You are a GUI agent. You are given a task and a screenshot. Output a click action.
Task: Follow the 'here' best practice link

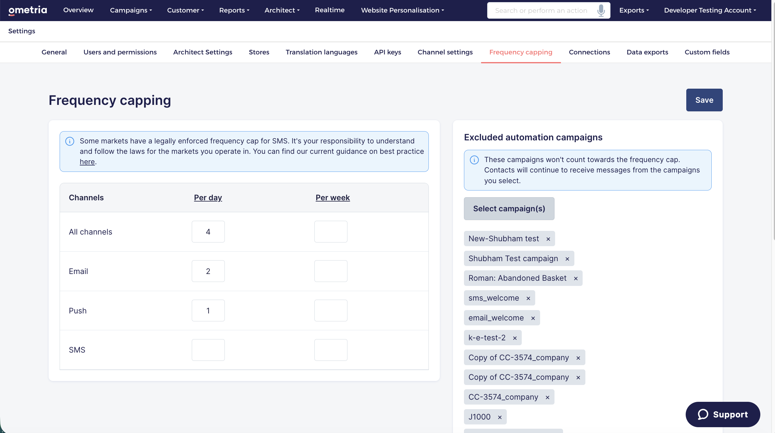[x=87, y=162]
